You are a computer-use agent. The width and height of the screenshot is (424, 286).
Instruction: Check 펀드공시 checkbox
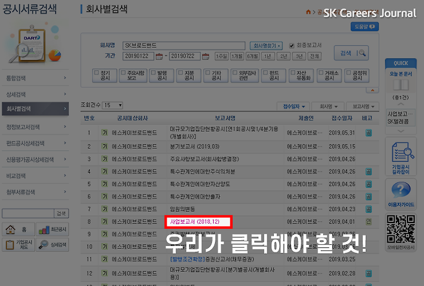[x=266, y=72]
